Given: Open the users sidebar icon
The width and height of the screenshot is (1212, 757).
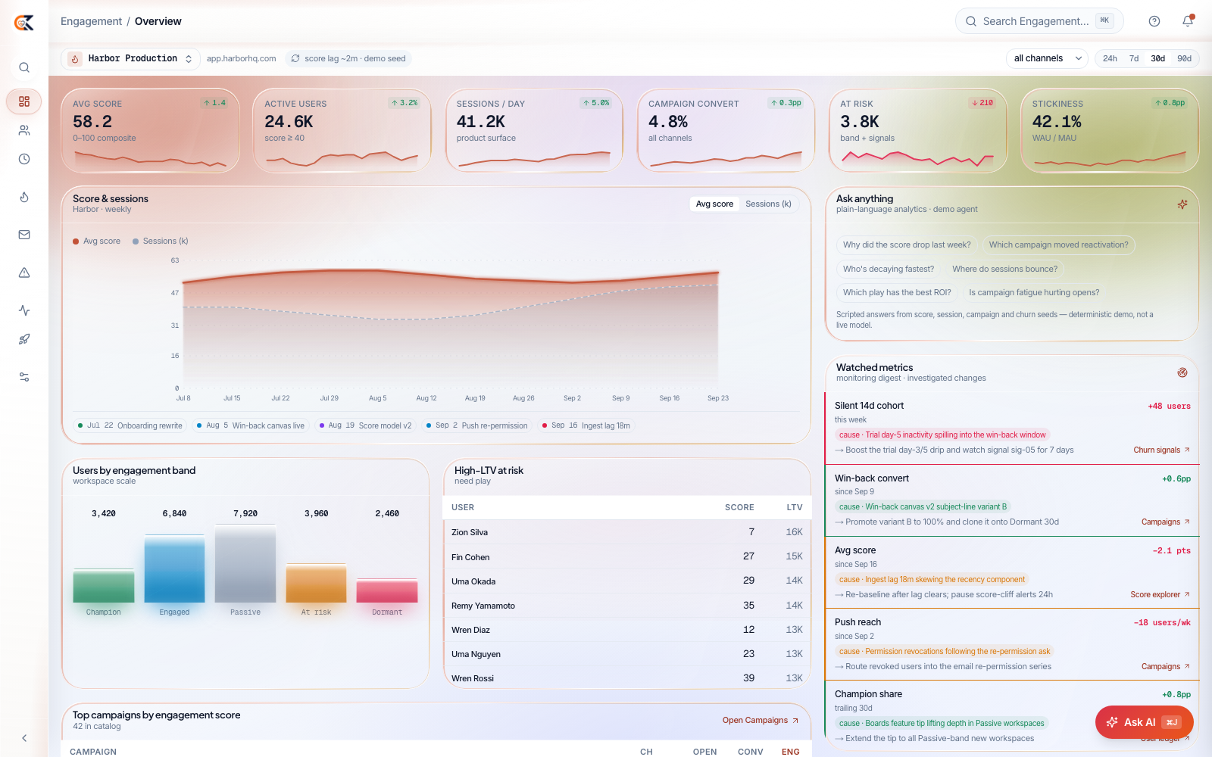Looking at the screenshot, I should click(x=24, y=130).
